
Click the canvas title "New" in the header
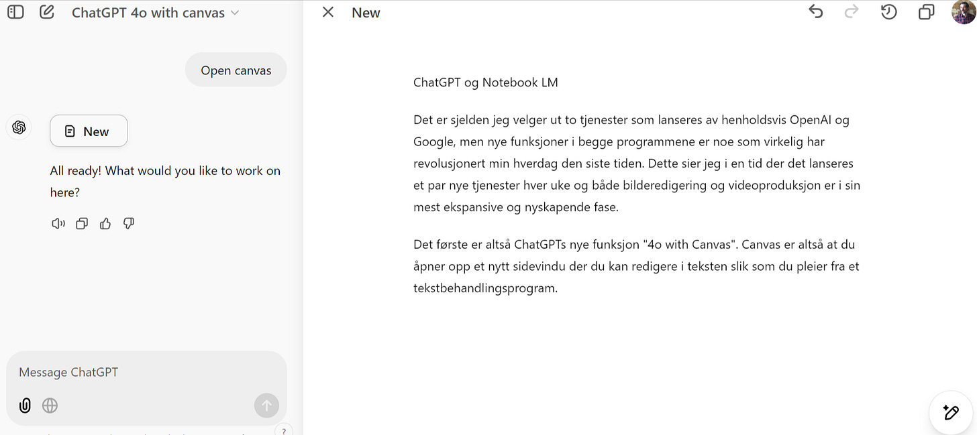point(366,13)
